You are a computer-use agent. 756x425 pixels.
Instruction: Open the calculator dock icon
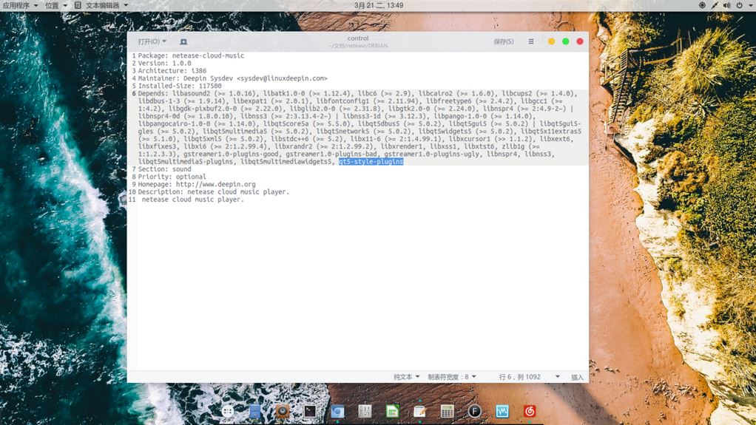coord(447,411)
